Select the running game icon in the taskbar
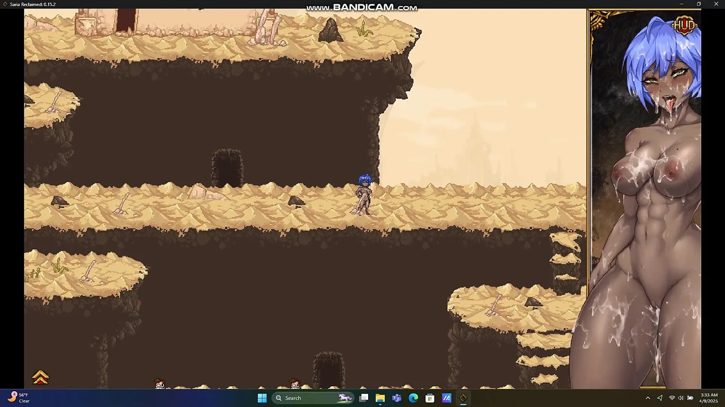 coord(463,398)
